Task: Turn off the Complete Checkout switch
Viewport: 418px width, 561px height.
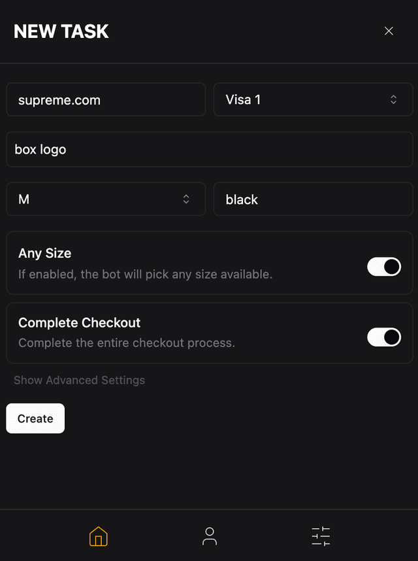Action: coord(384,337)
